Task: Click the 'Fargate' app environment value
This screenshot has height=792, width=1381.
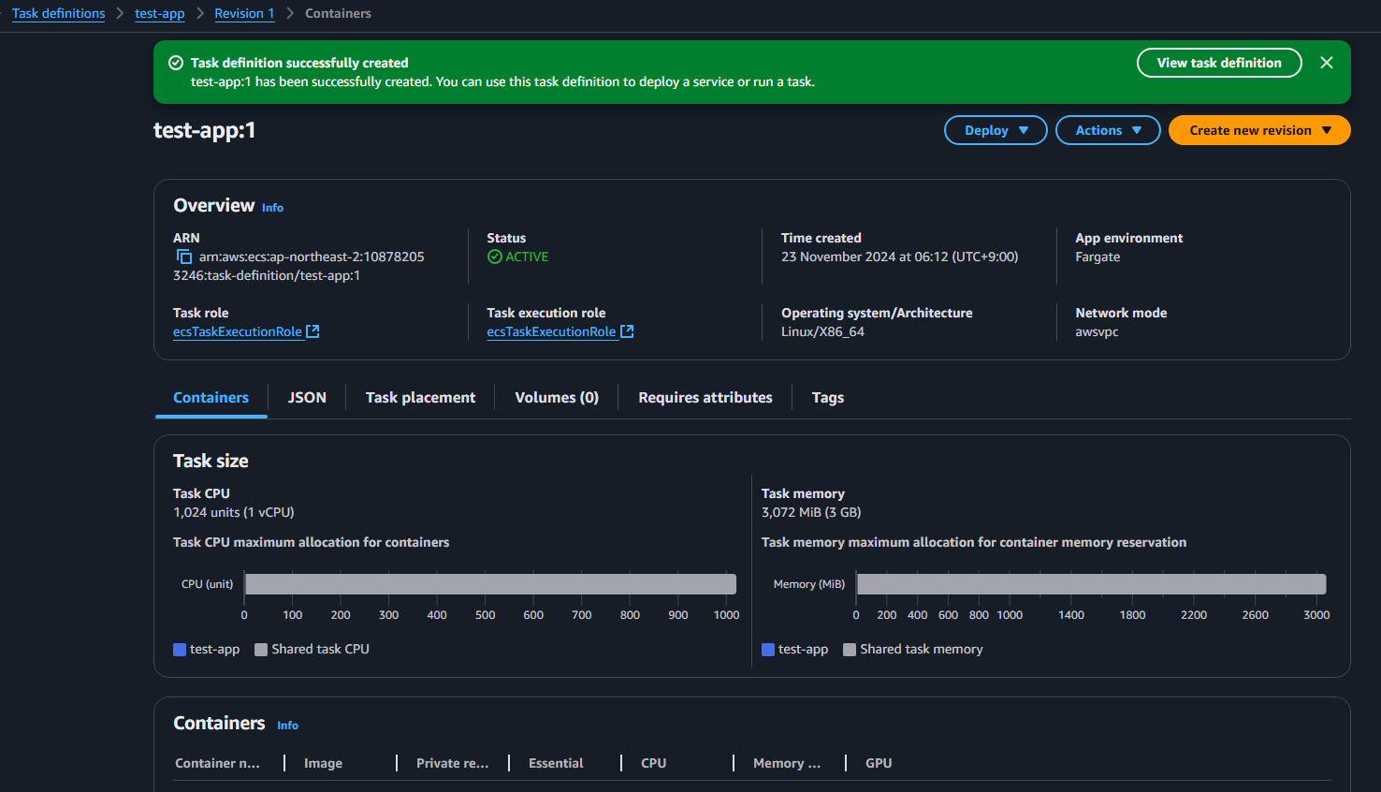Action: click(x=1098, y=257)
